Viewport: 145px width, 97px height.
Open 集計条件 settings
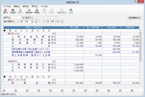(29, 11)
